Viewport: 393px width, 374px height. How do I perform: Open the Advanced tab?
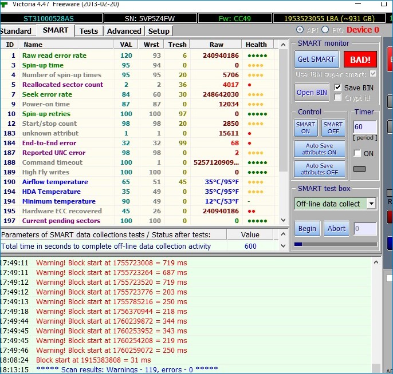coord(124,31)
